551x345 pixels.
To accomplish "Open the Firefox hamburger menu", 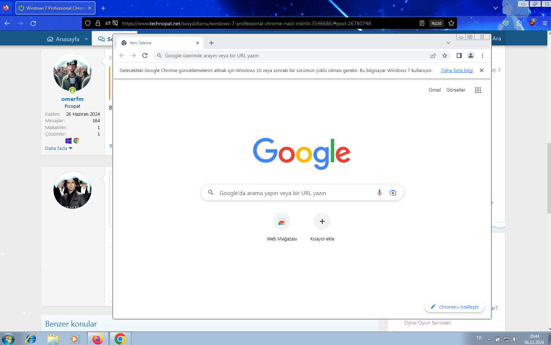I will point(545,23).
